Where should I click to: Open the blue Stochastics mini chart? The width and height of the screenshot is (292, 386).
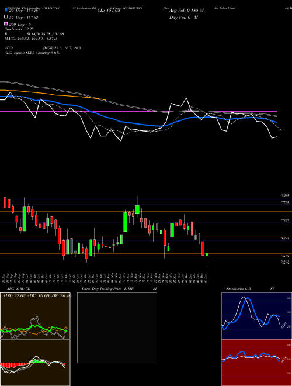pos(256,316)
